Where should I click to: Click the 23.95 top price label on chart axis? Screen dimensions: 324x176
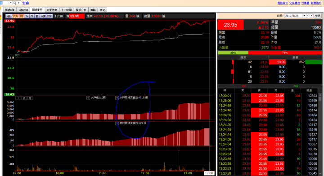click(9, 21)
